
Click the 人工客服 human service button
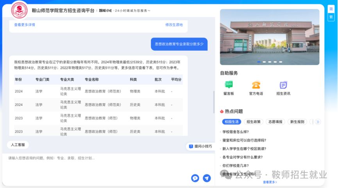[18, 145]
